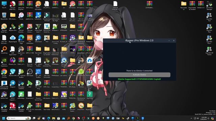Open the Recycle Bin
This screenshot has width=216, height=121.
click(4, 16)
